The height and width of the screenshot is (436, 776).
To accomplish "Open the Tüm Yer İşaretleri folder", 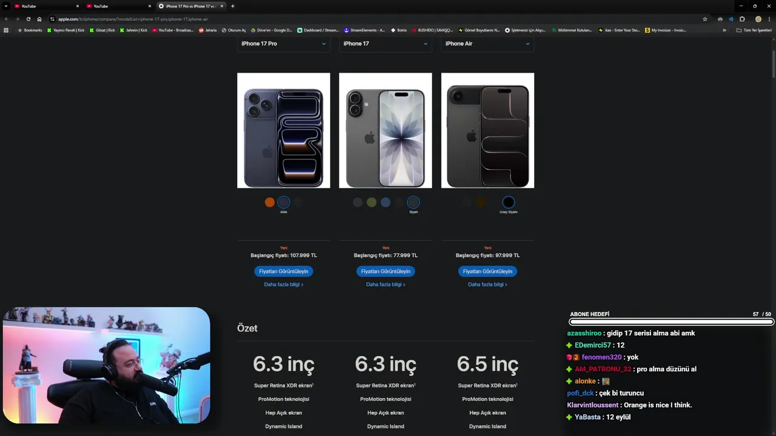I will click(754, 30).
